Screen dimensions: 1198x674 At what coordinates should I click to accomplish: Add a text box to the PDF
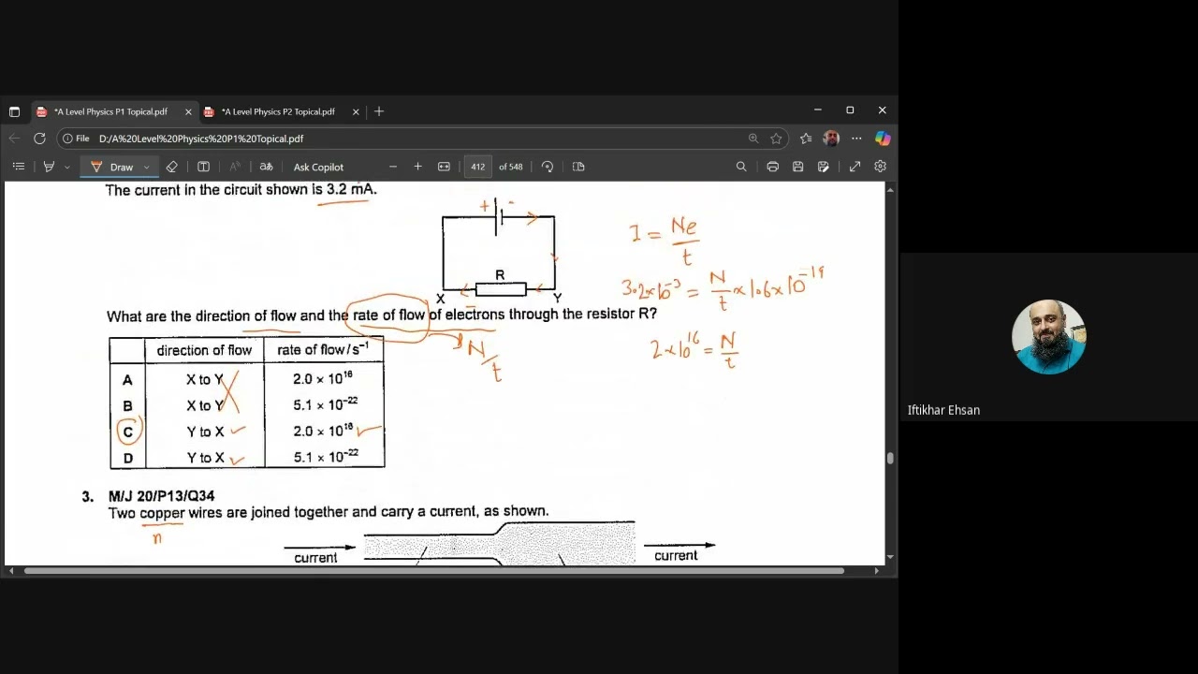pyautogui.click(x=203, y=167)
